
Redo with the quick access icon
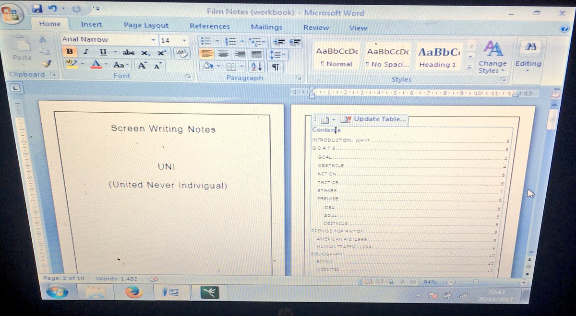tap(76, 9)
